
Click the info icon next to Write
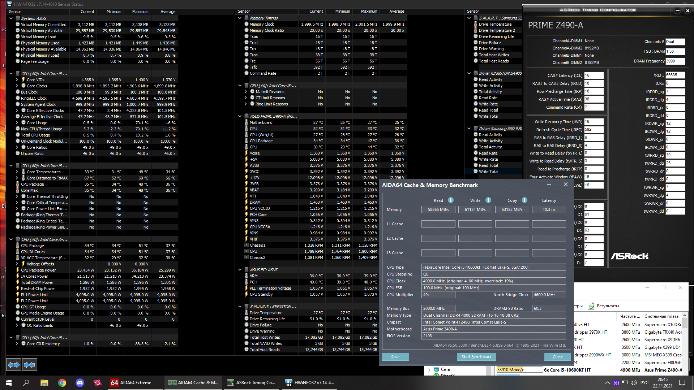(488, 200)
